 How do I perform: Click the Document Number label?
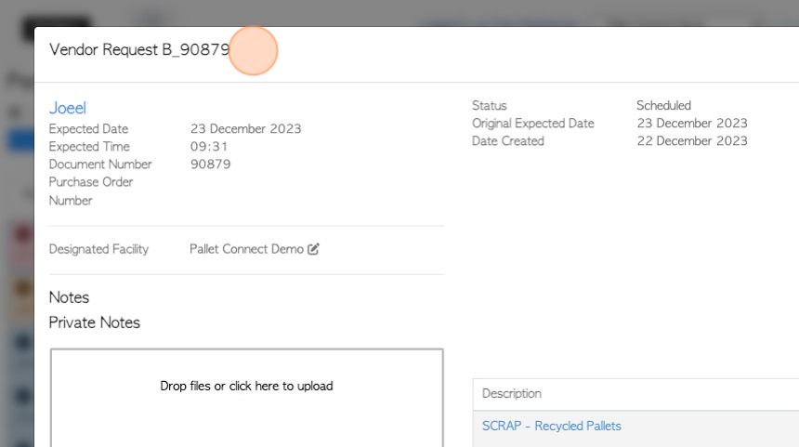click(100, 164)
